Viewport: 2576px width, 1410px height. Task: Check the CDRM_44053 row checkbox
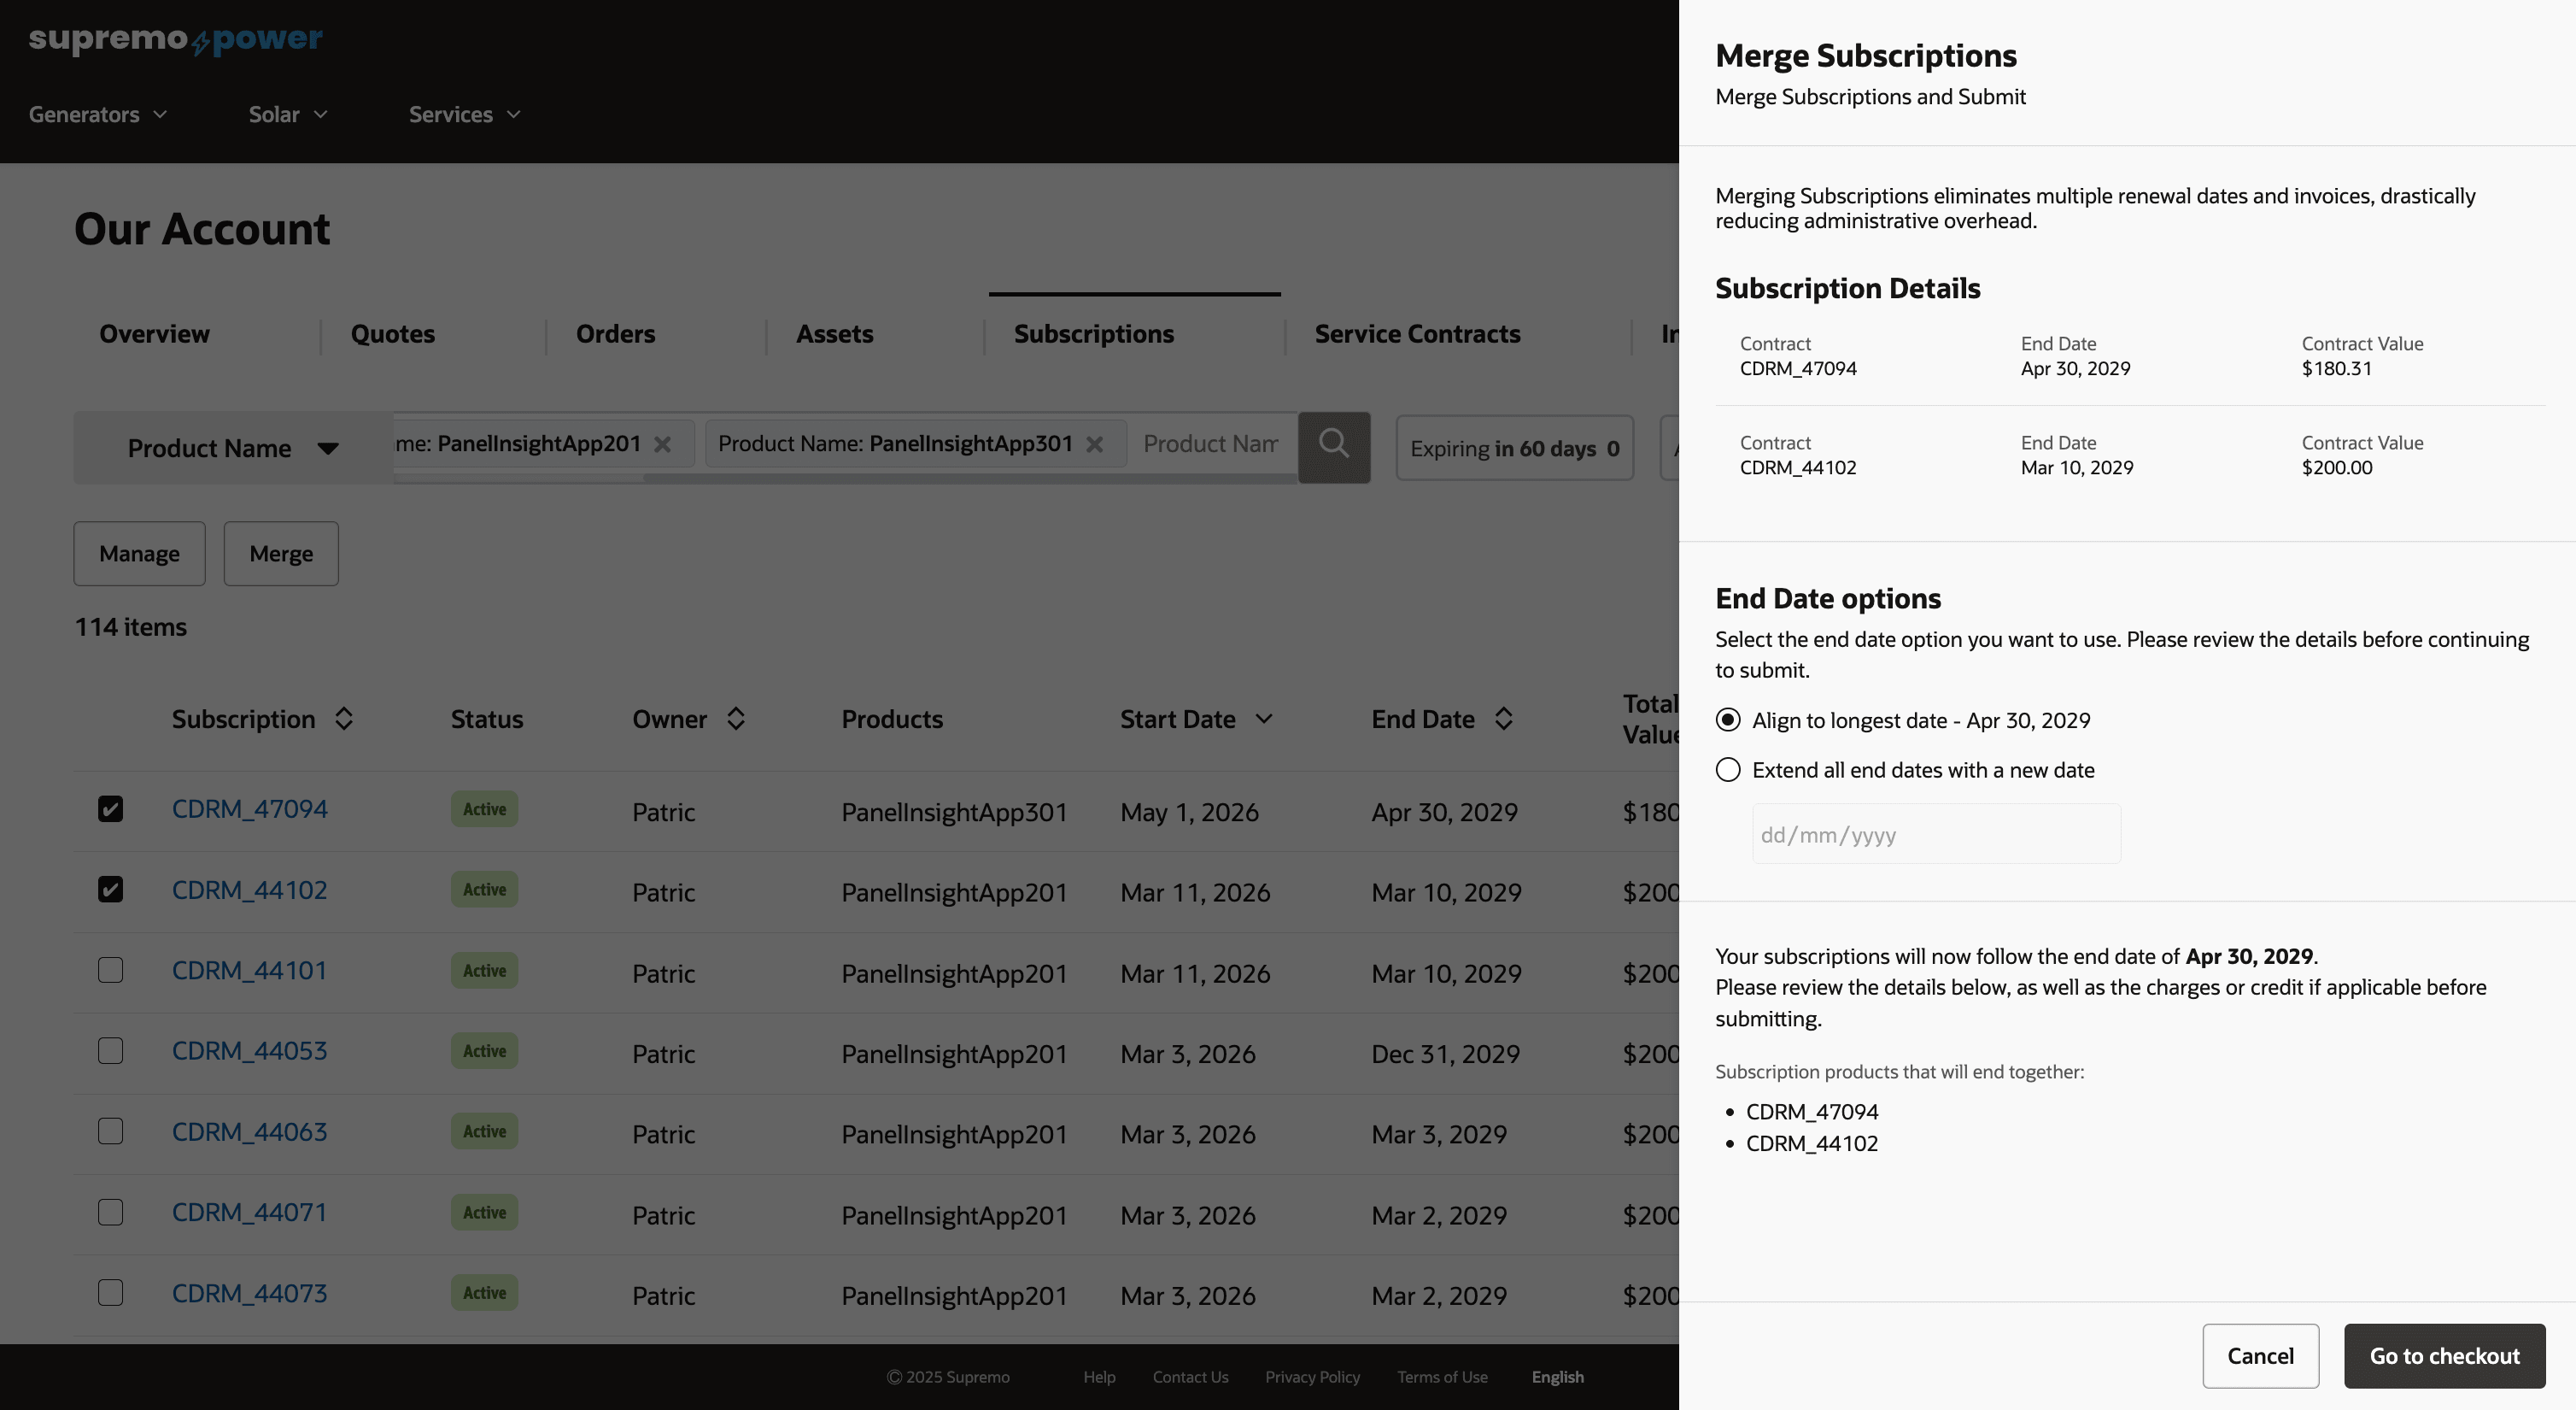click(x=111, y=1049)
